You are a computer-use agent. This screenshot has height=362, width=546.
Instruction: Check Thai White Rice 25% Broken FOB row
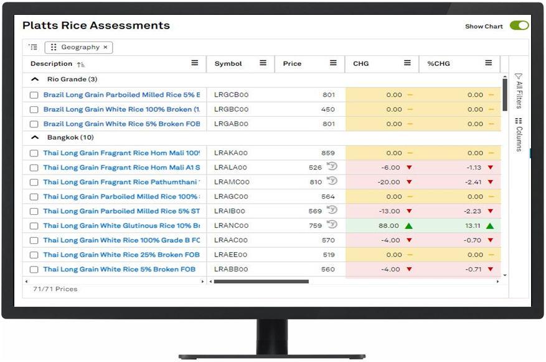[34, 255]
